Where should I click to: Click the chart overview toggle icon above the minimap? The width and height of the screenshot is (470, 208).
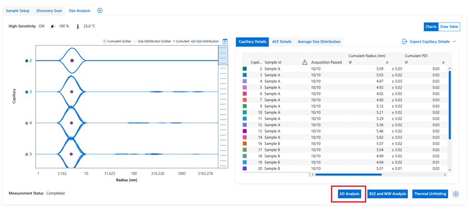click(226, 41)
